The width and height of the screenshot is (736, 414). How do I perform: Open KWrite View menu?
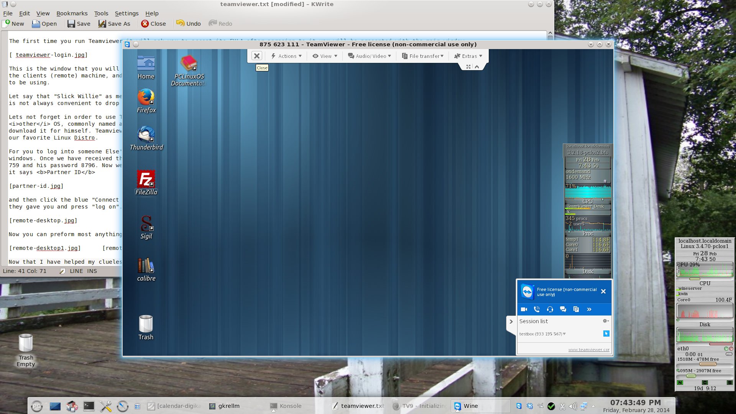point(43,13)
